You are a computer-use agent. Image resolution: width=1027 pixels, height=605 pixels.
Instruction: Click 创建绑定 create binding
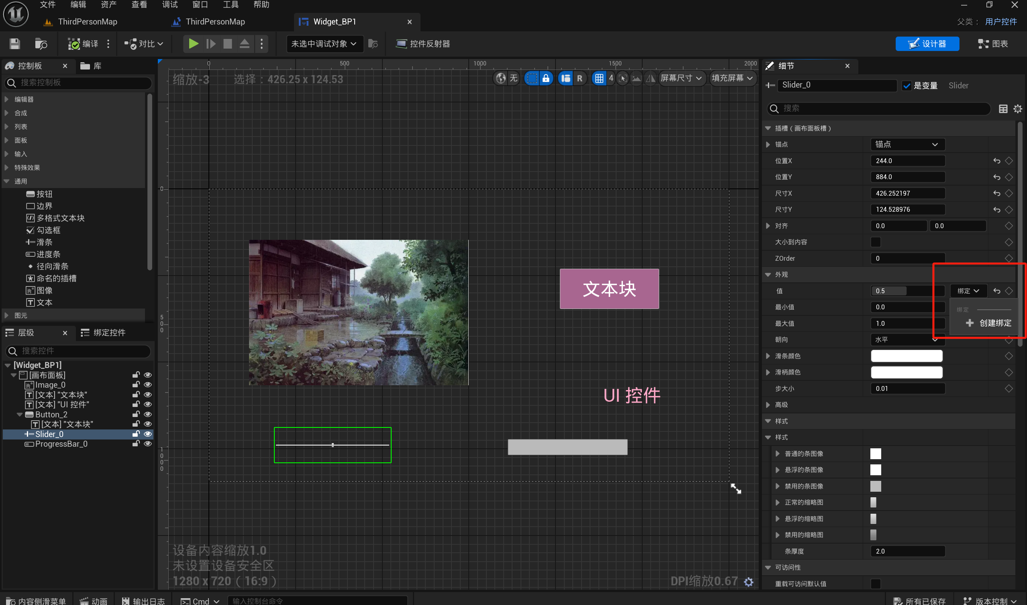(x=989, y=323)
